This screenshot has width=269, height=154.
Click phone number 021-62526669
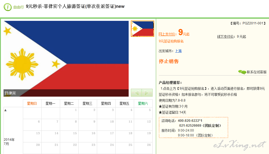click(190, 126)
